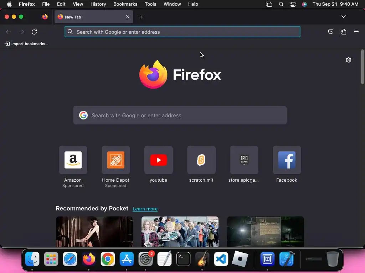
Task: Focus the center Google search box
Action: [180, 115]
